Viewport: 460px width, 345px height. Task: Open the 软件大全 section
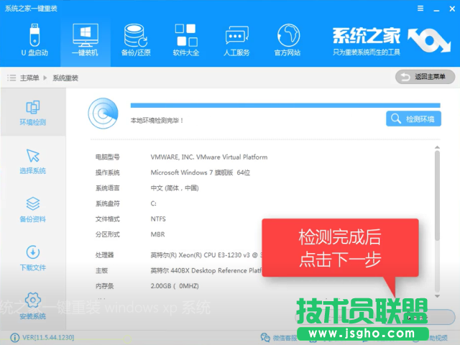(x=186, y=40)
